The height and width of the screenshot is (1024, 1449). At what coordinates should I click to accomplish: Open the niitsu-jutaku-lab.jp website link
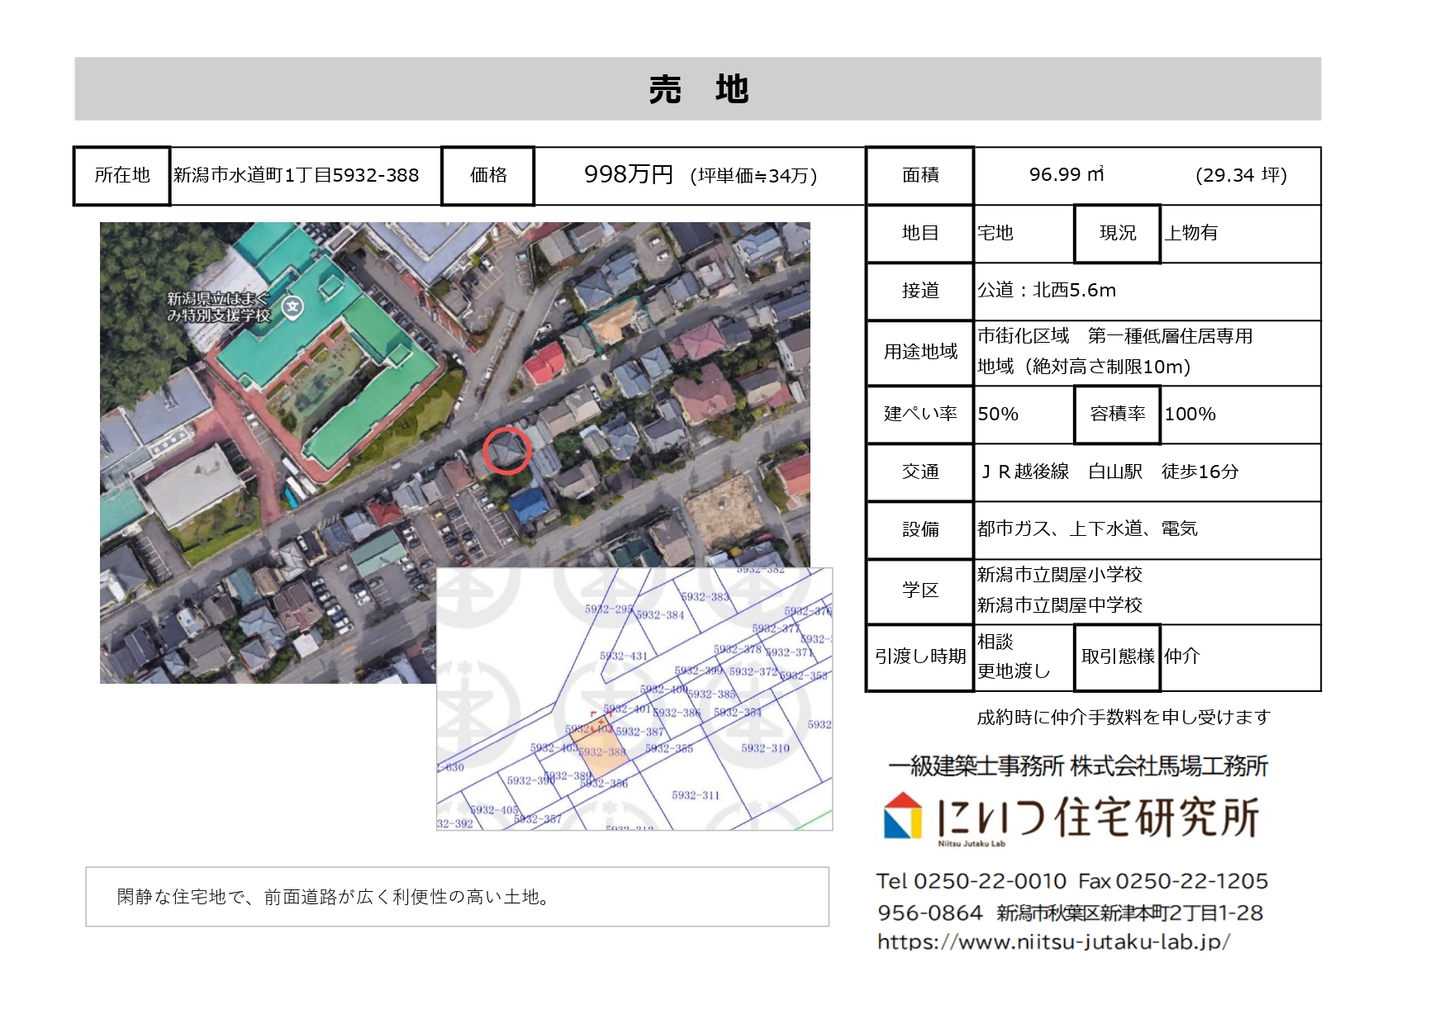pos(1053,941)
